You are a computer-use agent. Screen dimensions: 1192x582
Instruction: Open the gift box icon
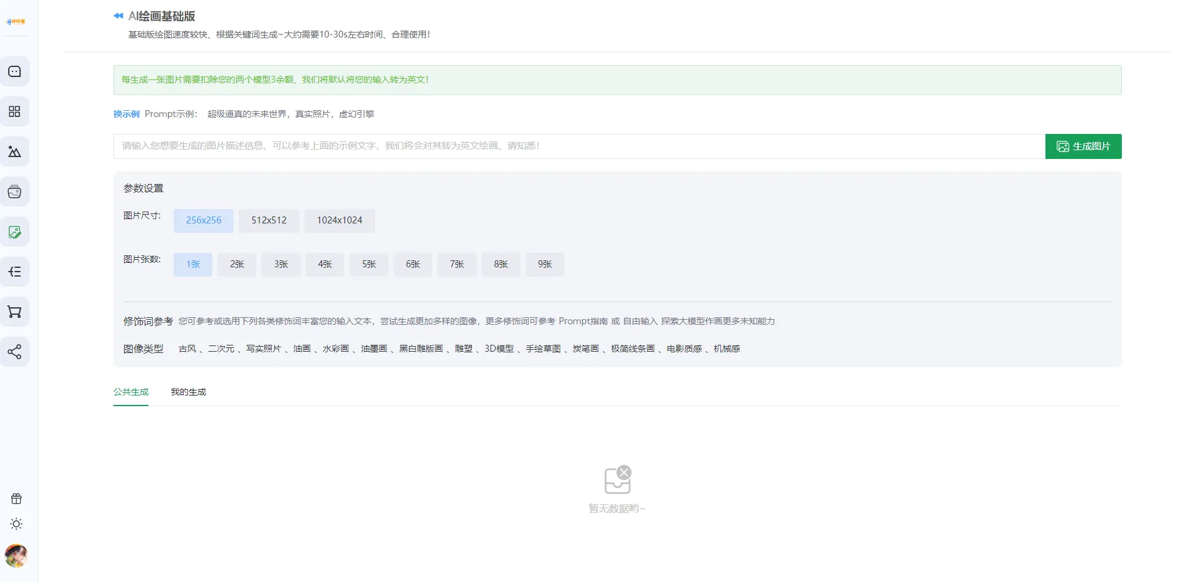[x=16, y=499]
